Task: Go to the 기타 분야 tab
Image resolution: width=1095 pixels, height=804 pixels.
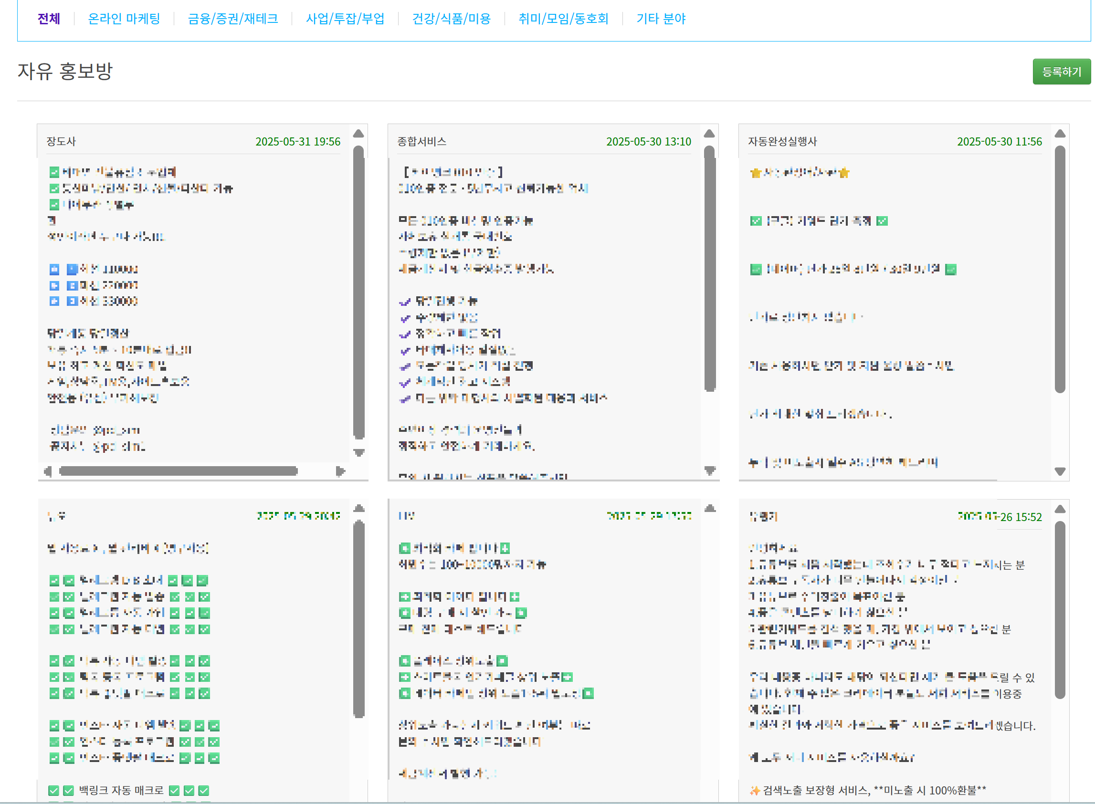Action: click(661, 19)
